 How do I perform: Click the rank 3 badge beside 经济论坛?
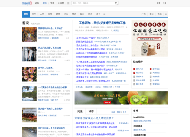click(x=134, y=73)
